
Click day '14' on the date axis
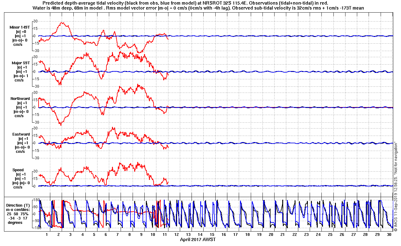[x=200, y=235]
